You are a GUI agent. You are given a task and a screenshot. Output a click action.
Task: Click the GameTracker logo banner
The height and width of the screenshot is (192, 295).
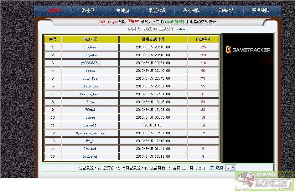(248, 50)
